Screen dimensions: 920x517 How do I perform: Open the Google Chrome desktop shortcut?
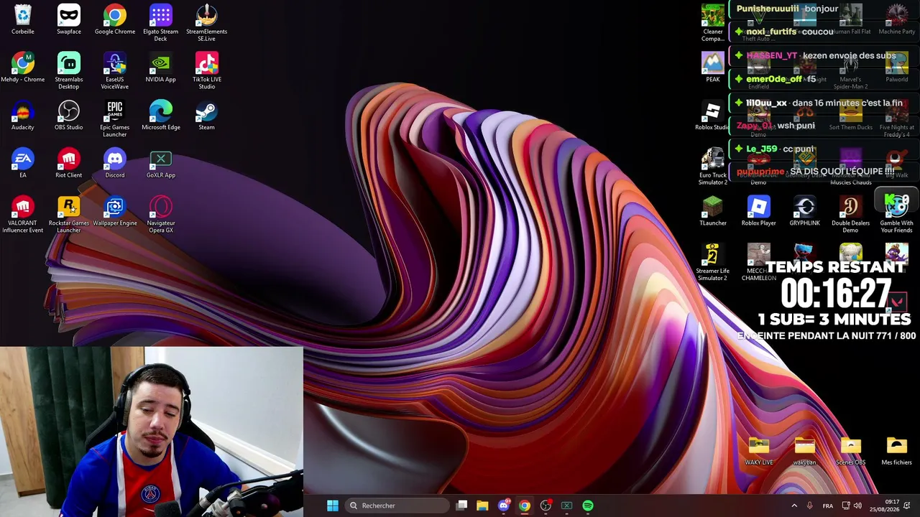click(x=115, y=19)
